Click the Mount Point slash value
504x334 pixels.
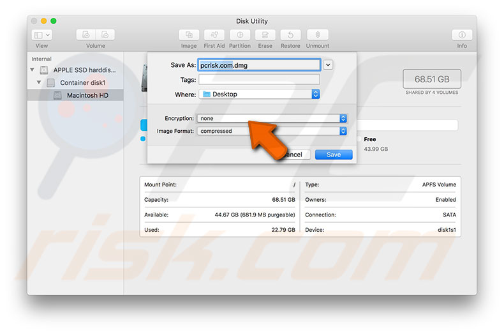(294, 185)
